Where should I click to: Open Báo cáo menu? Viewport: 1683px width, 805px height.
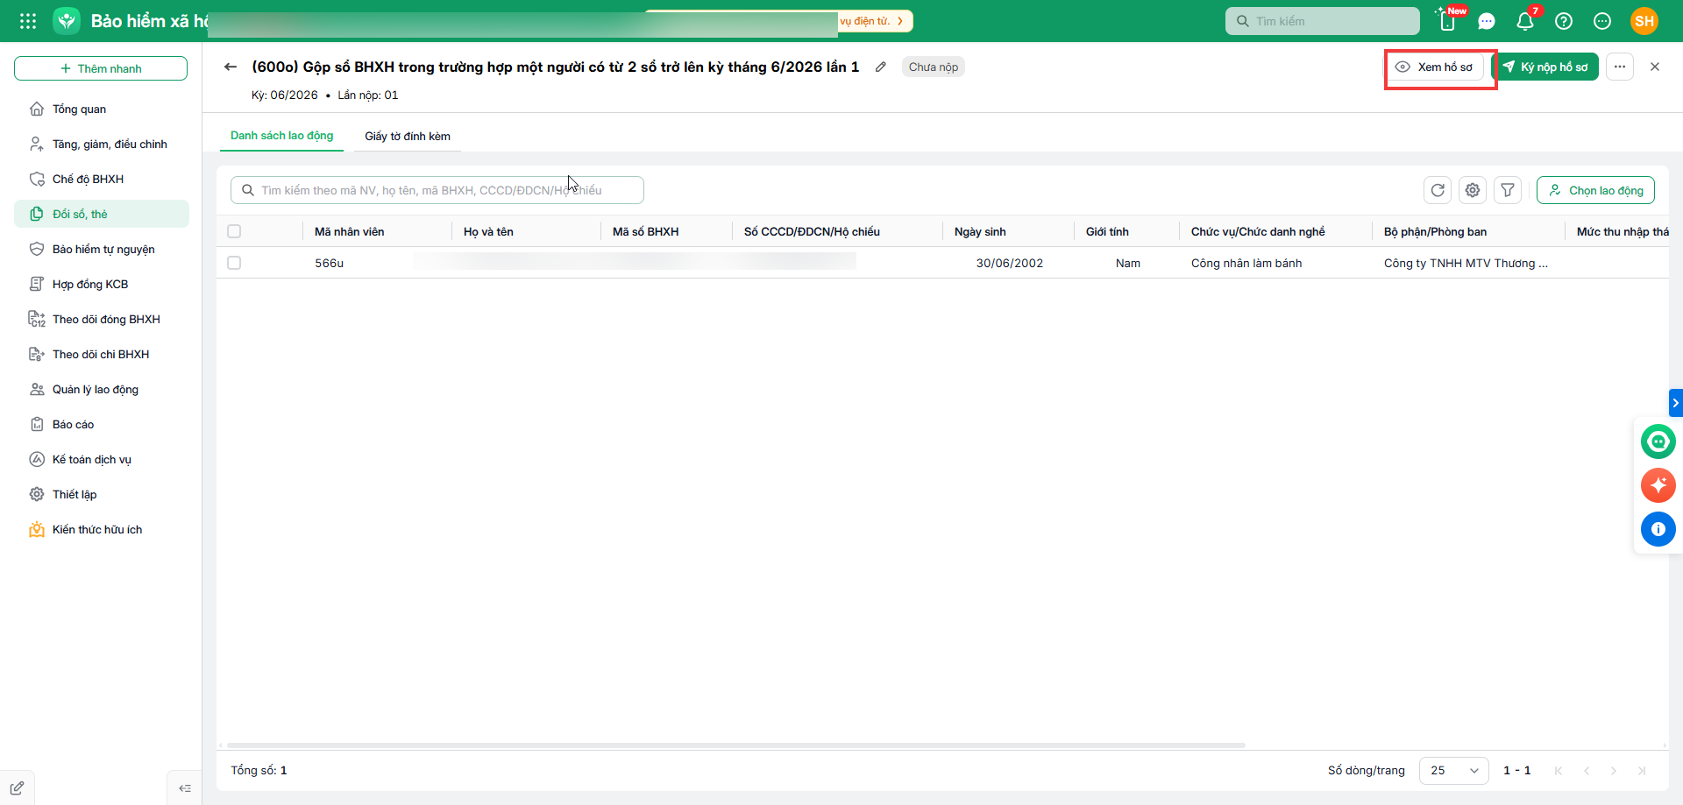102,424
